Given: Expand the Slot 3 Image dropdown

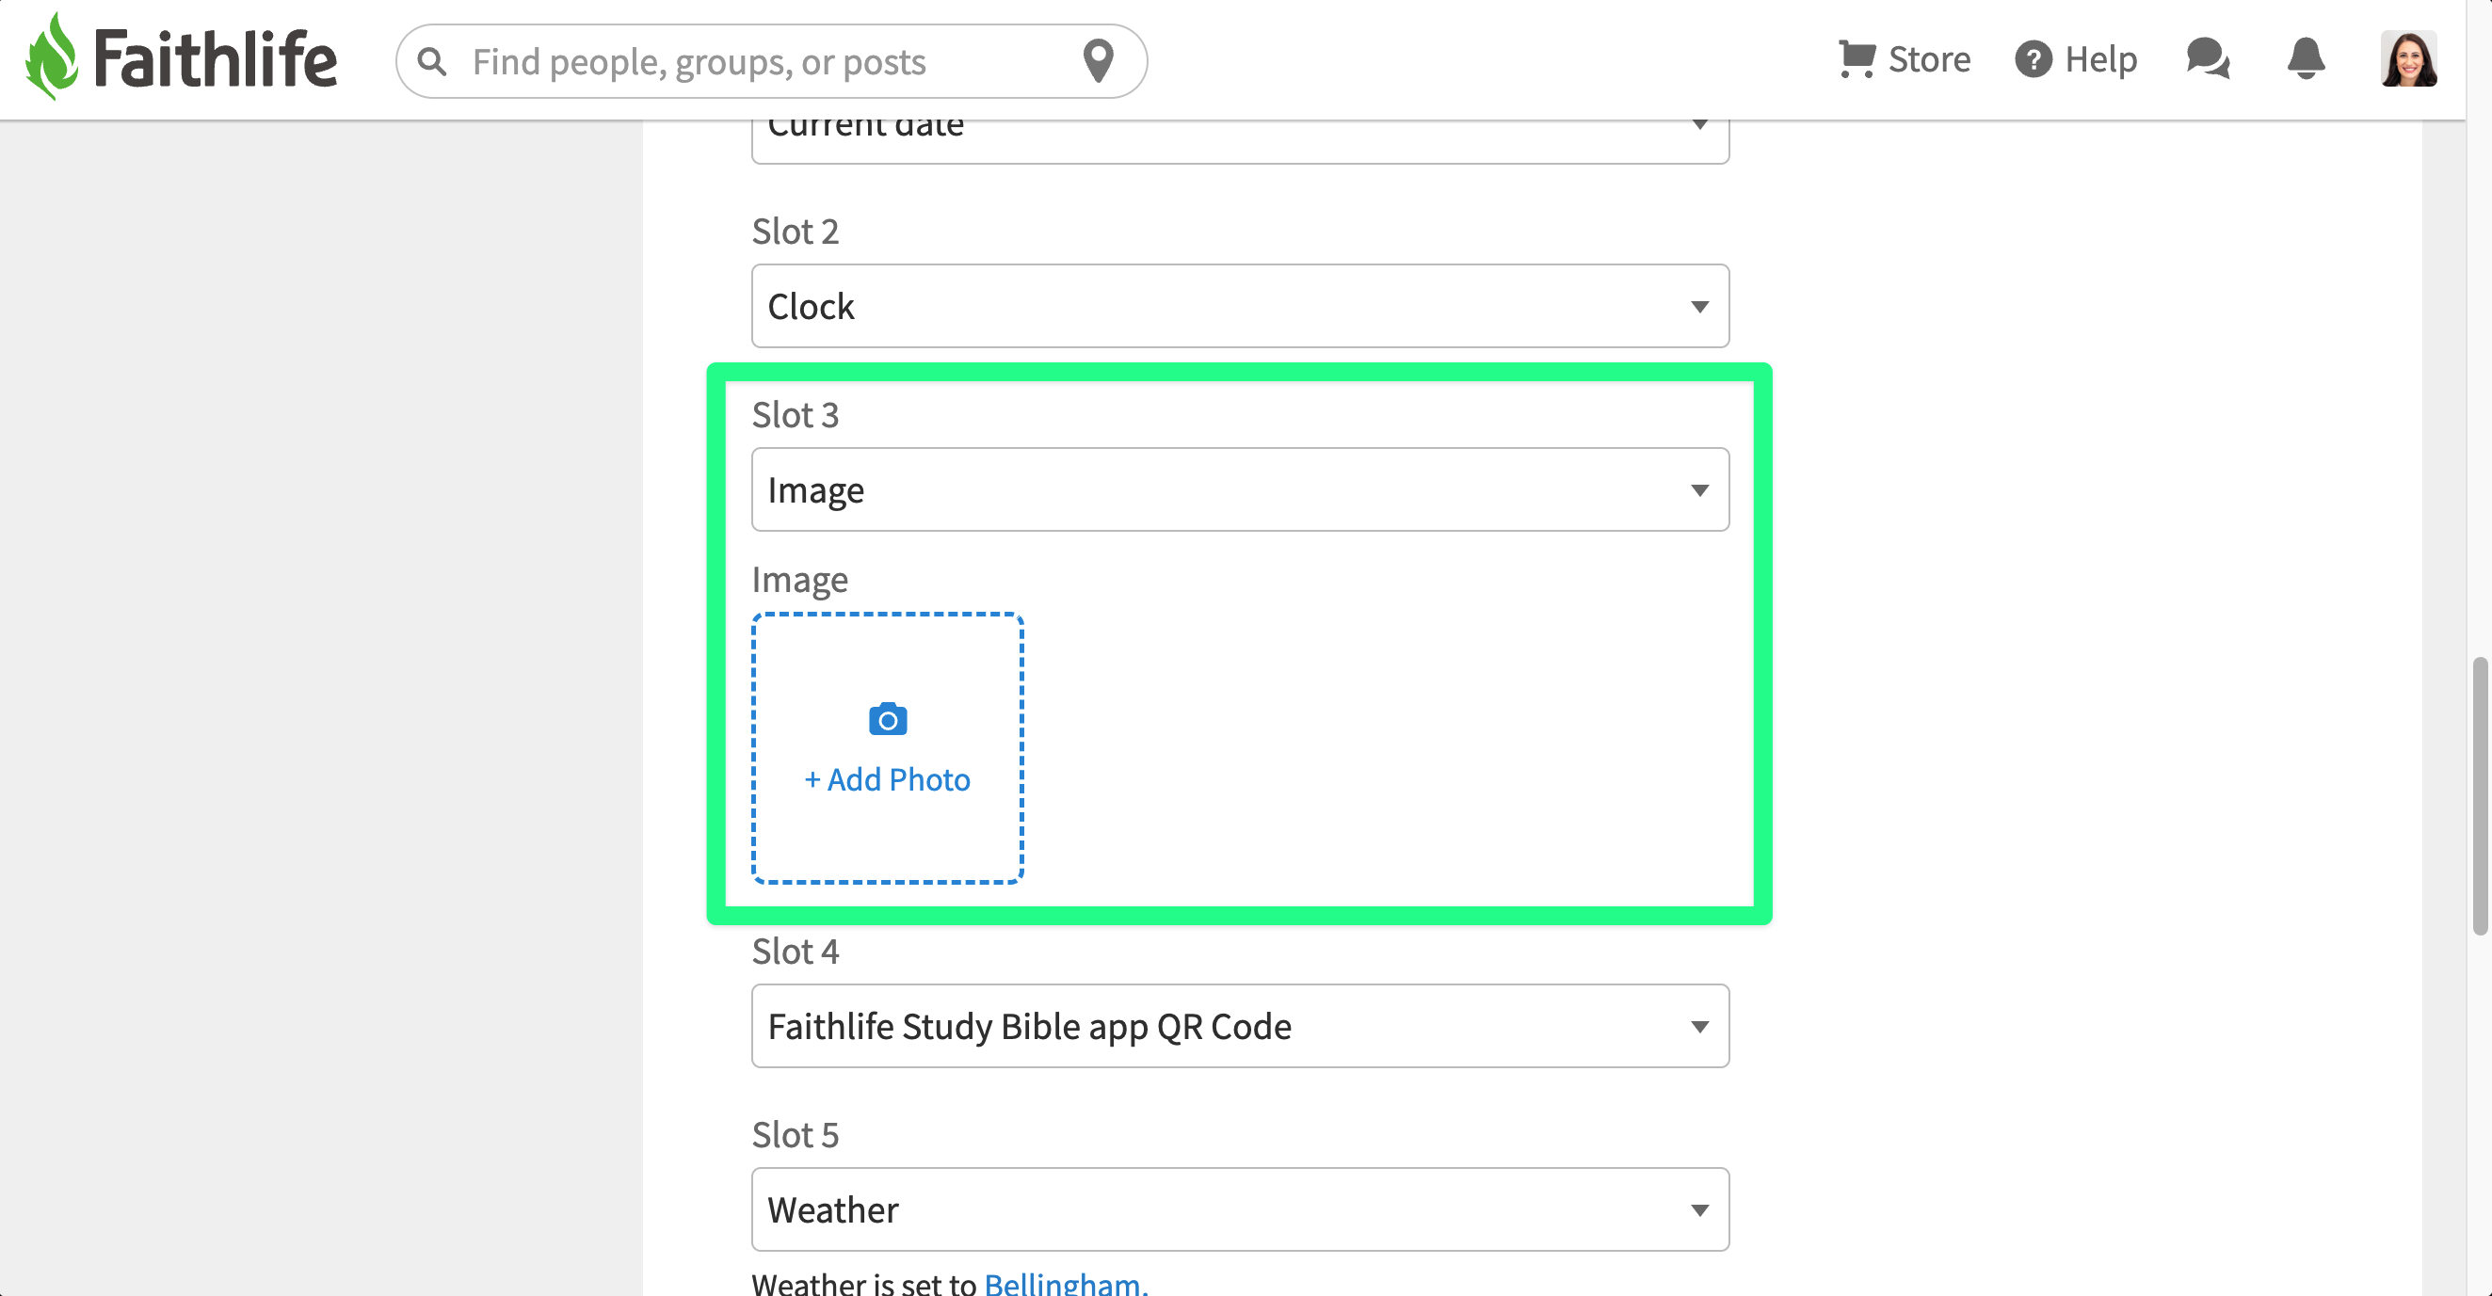Looking at the screenshot, I should 1239,489.
